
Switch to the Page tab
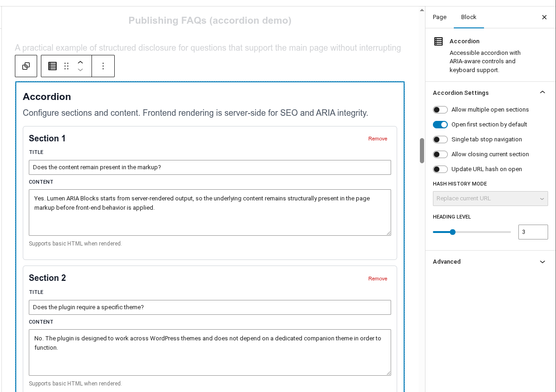tap(439, 17)
